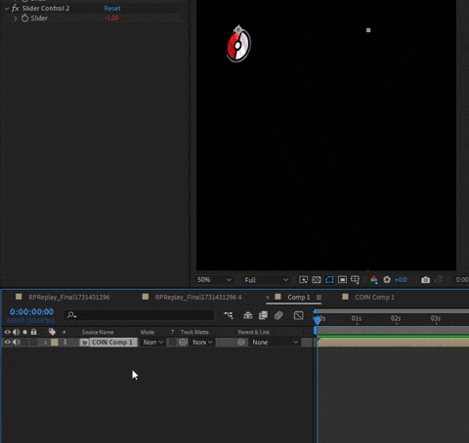The width and height of the screenshot is (469, 443).
Task: Toggle Preserve Transparency box for COIN Comp 1
Action: click(x=172, y=342)
